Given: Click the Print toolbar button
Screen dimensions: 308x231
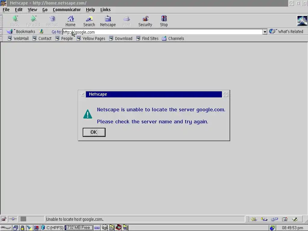Looking at the screenshot, I should click(x=127, y=21).
